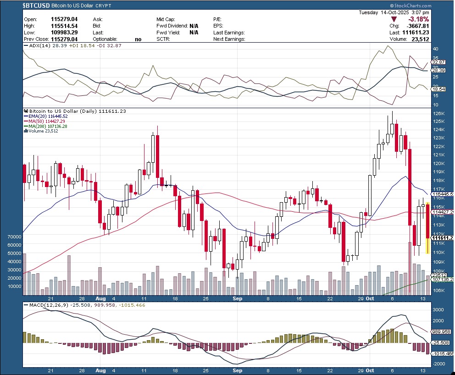The width and height of the screenshot is (455, 375).
Task: Click the ADX 28.39 value tag
Action: (438, 70)
